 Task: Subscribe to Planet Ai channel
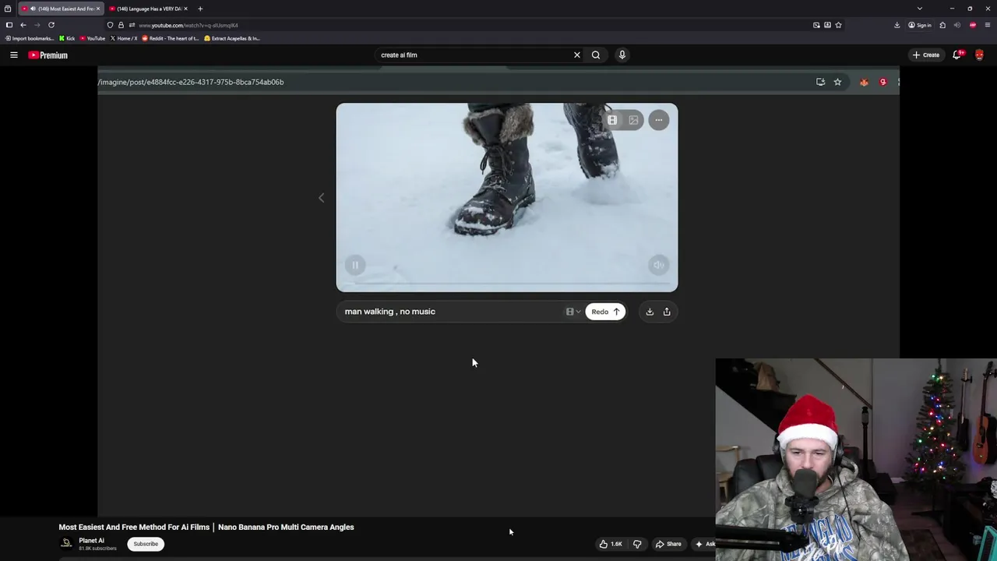coord(146,544)
